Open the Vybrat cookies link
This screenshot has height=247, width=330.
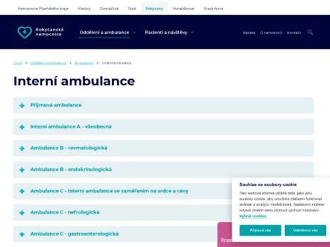pos(253,216)
